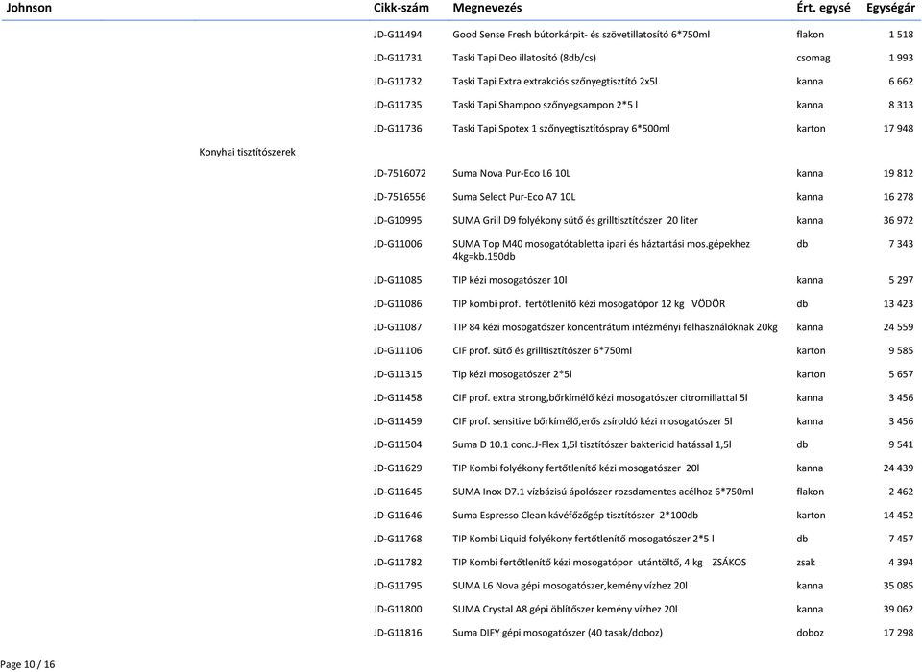This screenshot has width=922, height=672.
Task: Click item code JD-G11458
Action: coord(398,397)
